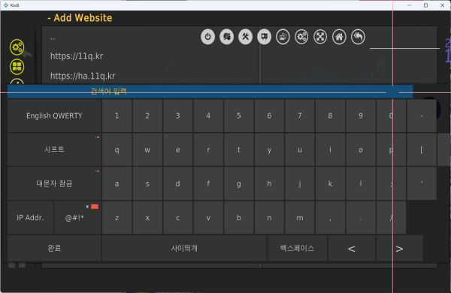Click the power icon in the toolbar
Image resolution: width=451 pixels, height=293 pixels.
(x=207, y=37)
